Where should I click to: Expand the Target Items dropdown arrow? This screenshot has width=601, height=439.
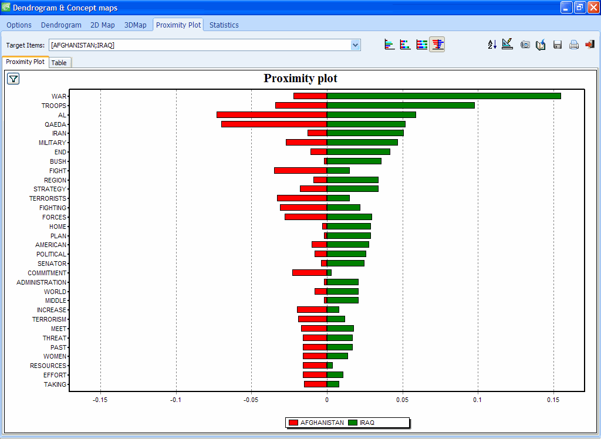coord(355,45)
